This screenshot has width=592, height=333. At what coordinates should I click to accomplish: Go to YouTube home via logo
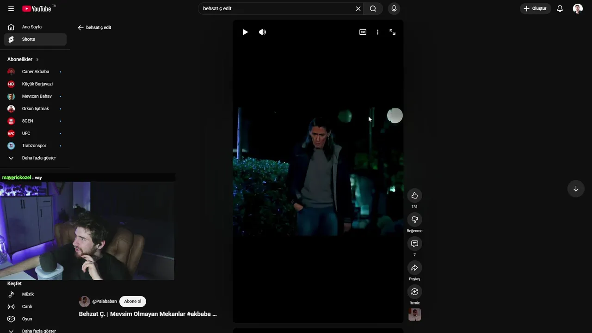pyautogui.click(x=37, y=9)
